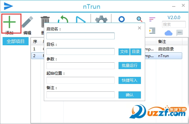Open settings with the gear icon
This screenshot has height=124, width=189.
tap(101, 19)
